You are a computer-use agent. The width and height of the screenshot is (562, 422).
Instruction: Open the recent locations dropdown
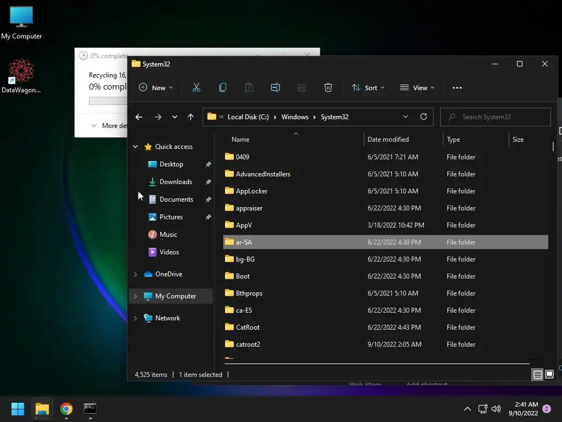(175, 117)
